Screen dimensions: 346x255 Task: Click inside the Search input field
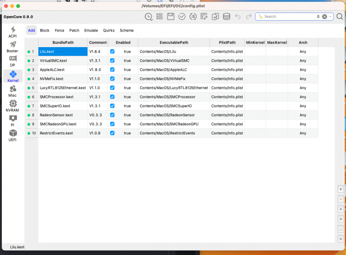288,16
